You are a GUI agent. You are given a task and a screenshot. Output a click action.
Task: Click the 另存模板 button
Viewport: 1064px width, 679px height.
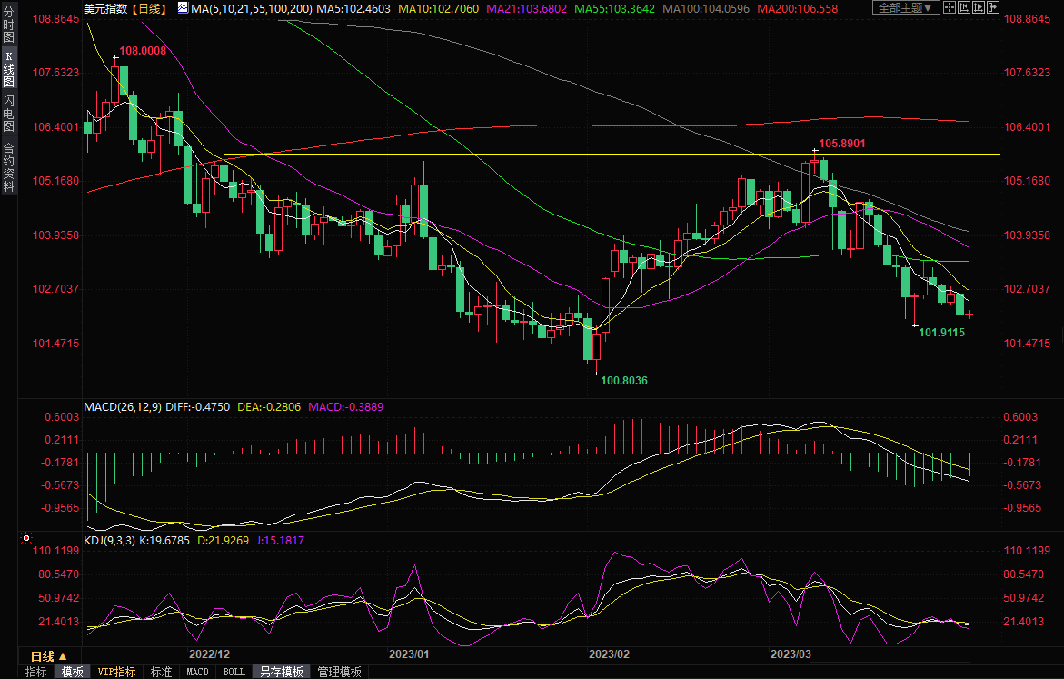point(282,672)
